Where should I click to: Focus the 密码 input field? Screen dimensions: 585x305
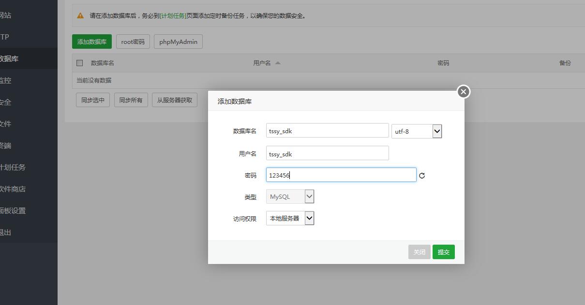point(341,175)
